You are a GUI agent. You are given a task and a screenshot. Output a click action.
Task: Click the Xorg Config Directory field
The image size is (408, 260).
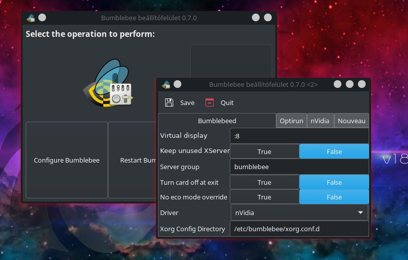tap(299, 229)
